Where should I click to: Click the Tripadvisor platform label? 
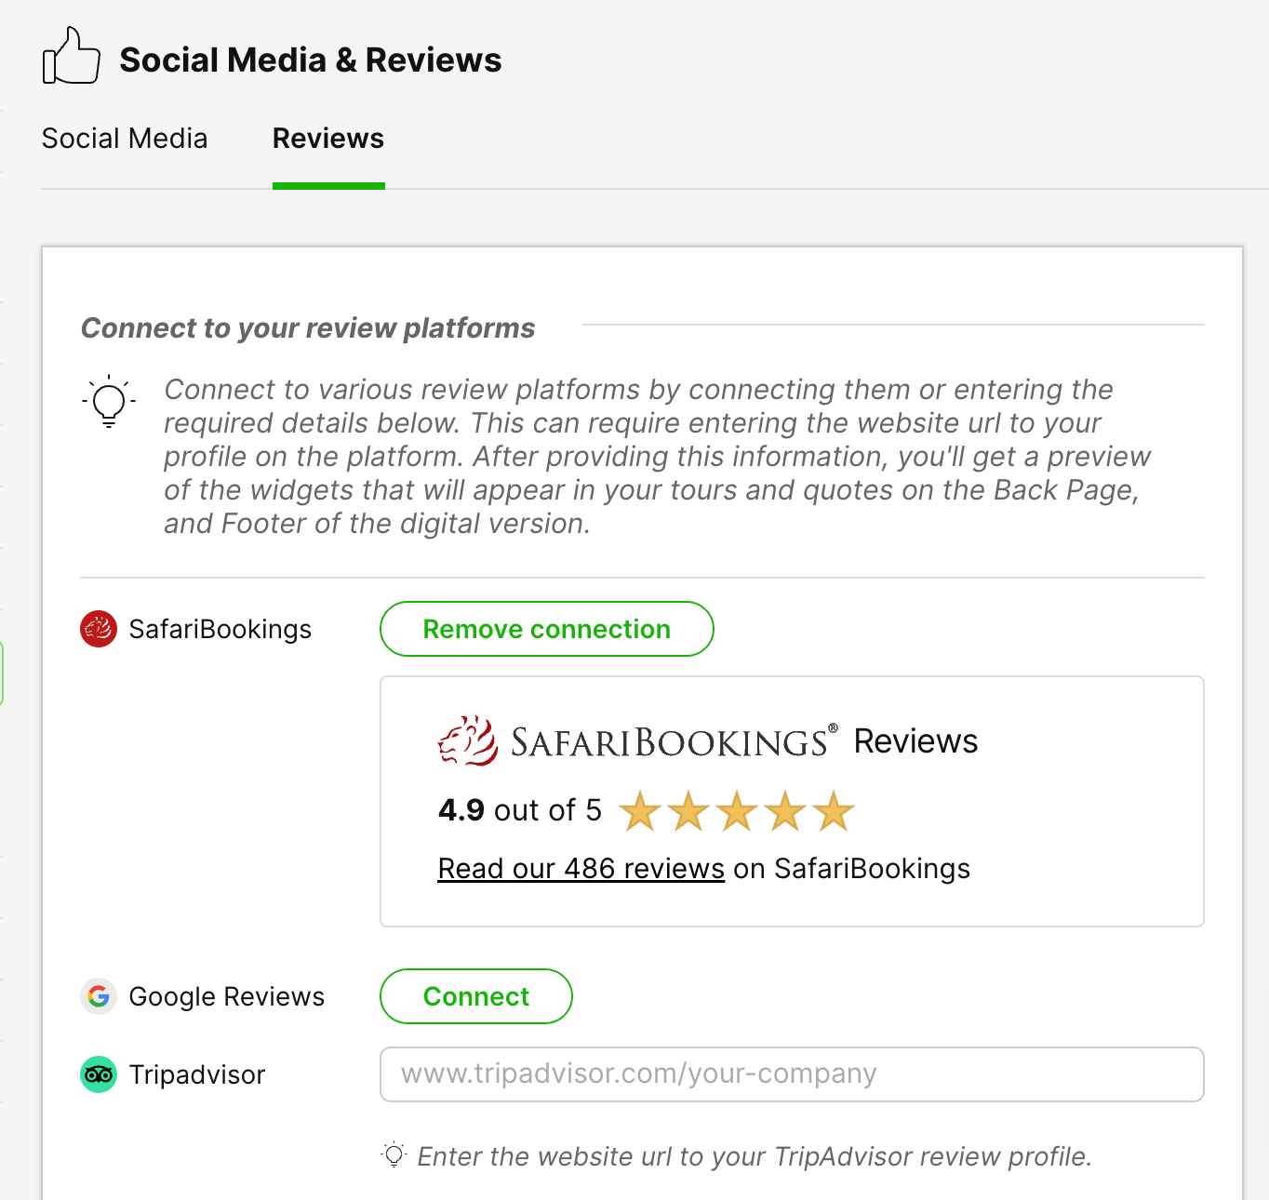(197, 1075)
